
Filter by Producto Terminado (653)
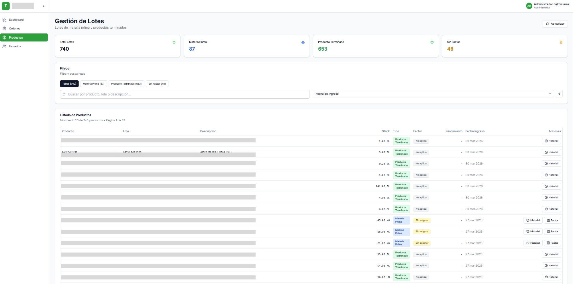coord(126,84)
